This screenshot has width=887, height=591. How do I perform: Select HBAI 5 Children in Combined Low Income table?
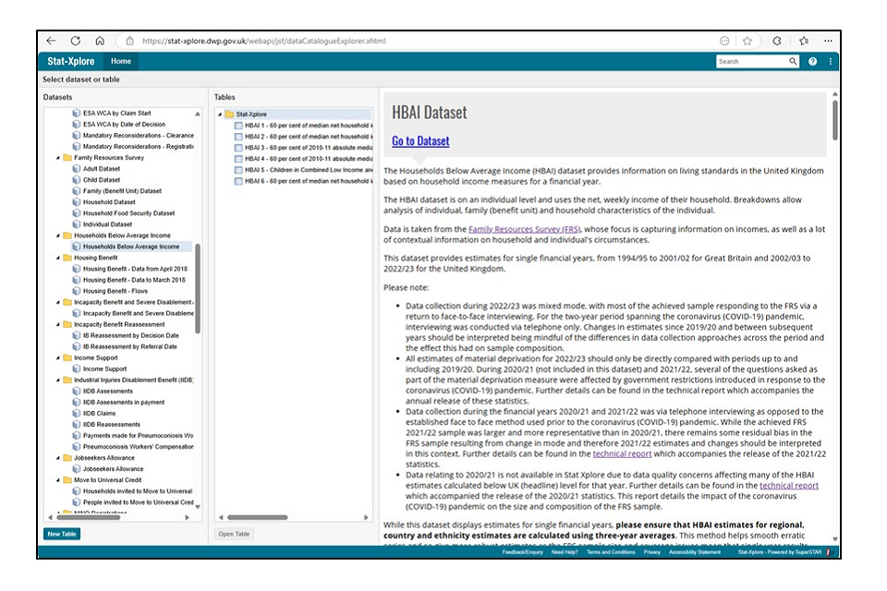click(x=303, y=170)
